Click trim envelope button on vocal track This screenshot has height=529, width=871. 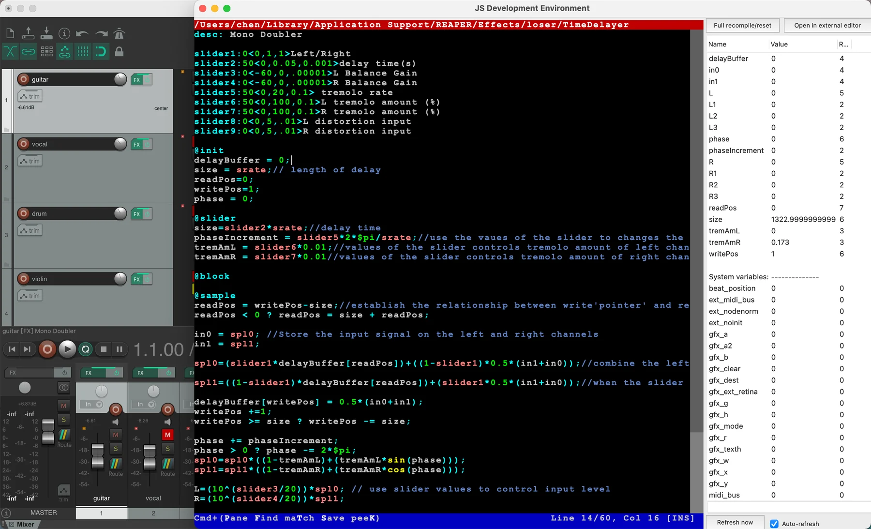(30, 161)
